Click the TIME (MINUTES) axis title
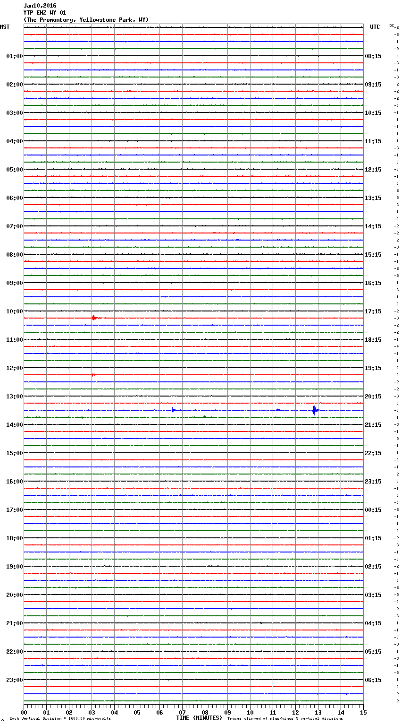 pos(199,718)
